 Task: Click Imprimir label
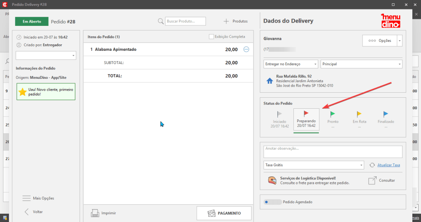tap(109, 213)
